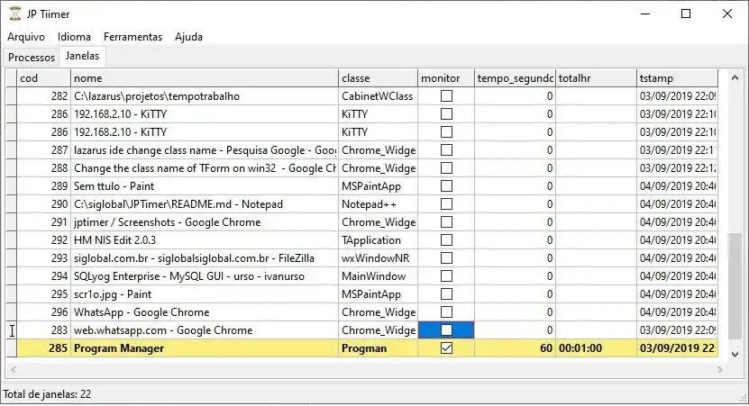
Task: Click the monitor column header
Action: (x=446, y=78)
